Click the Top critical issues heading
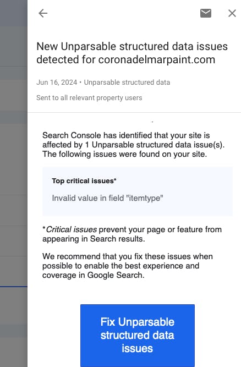The height and width of the screenshot is (367, 241). [84, 180]
